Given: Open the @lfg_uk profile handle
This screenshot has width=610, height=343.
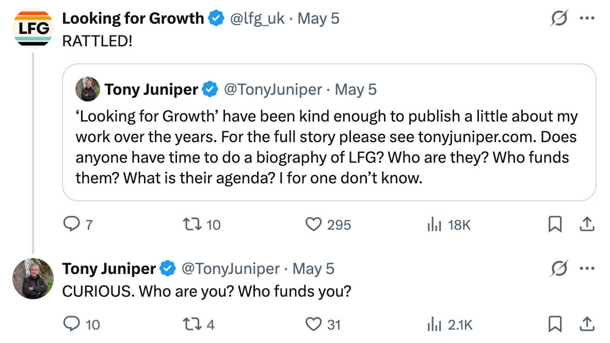Looking at the screenshot, I should [x=257, y=18].
